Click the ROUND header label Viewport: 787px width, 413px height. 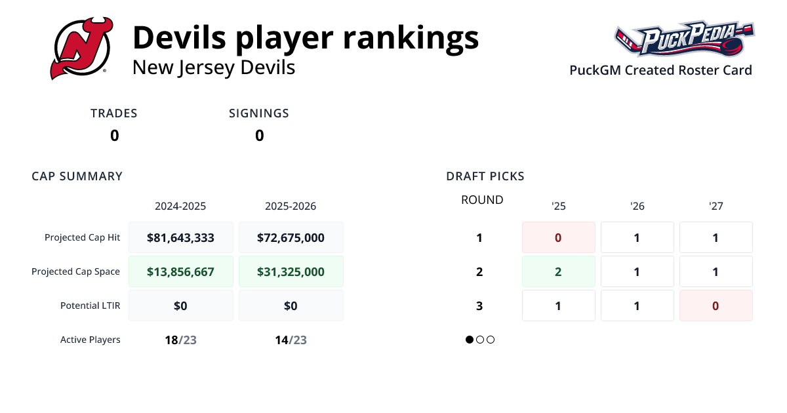coord(482,199)
